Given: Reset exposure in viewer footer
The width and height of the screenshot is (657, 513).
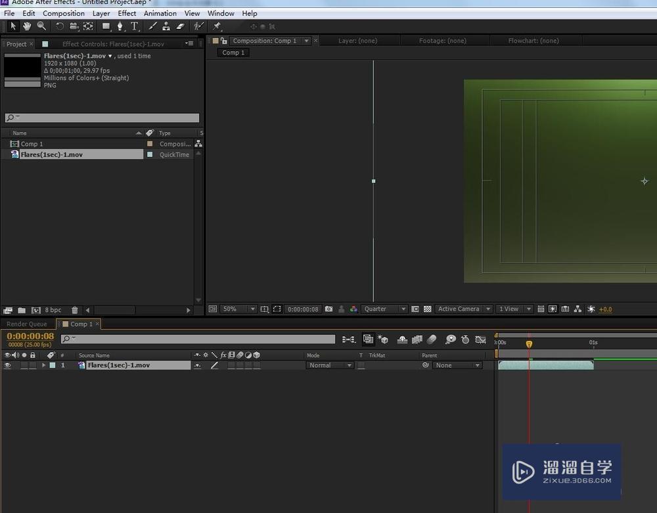Looking at the screenshot, I should (591, 309).
